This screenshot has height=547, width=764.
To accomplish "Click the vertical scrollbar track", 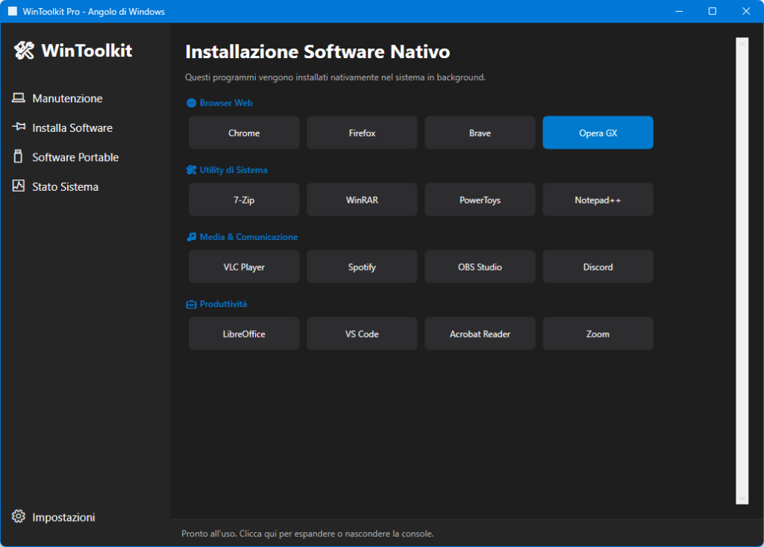I will 742,271.
